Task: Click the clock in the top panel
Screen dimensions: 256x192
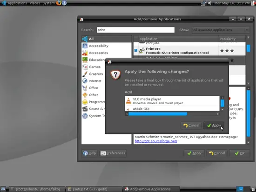Action: pyautogui.click(x=232, y=3)
